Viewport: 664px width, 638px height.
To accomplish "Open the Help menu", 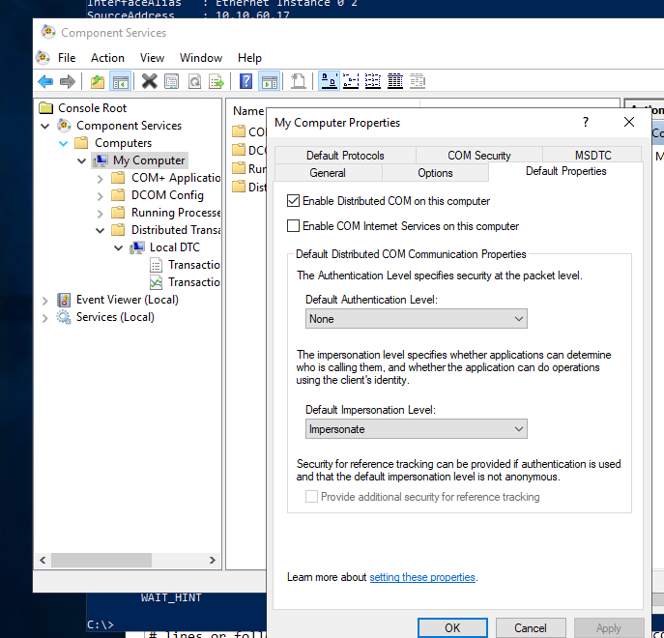I will pos(249,58).
